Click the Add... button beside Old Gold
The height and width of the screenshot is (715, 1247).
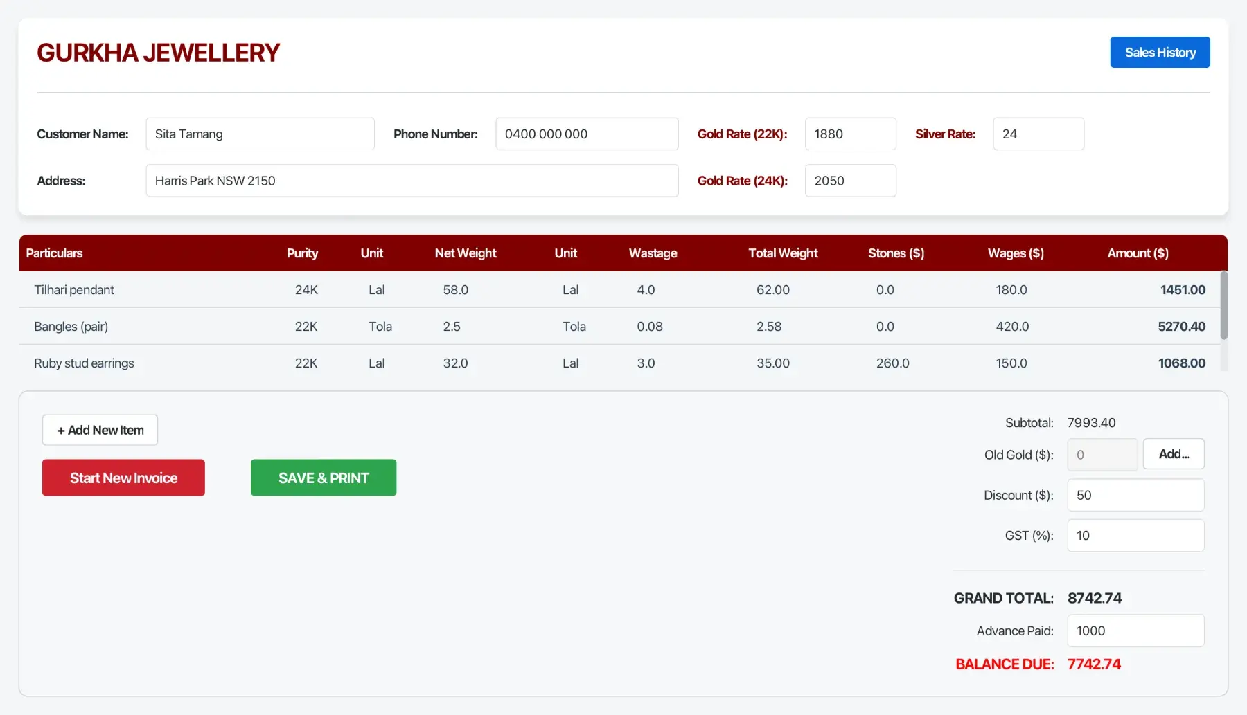pos(1174,454)
